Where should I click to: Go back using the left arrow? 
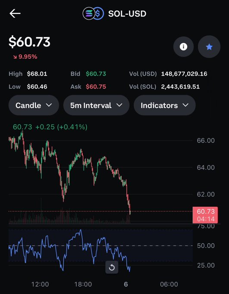click(x=15, y=14)
